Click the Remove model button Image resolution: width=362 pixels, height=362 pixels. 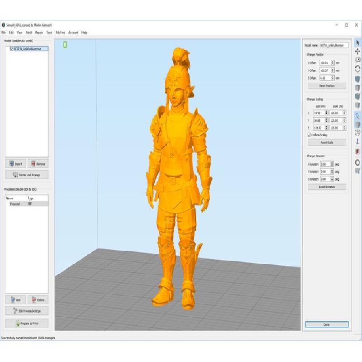click(x=38, y=164)
